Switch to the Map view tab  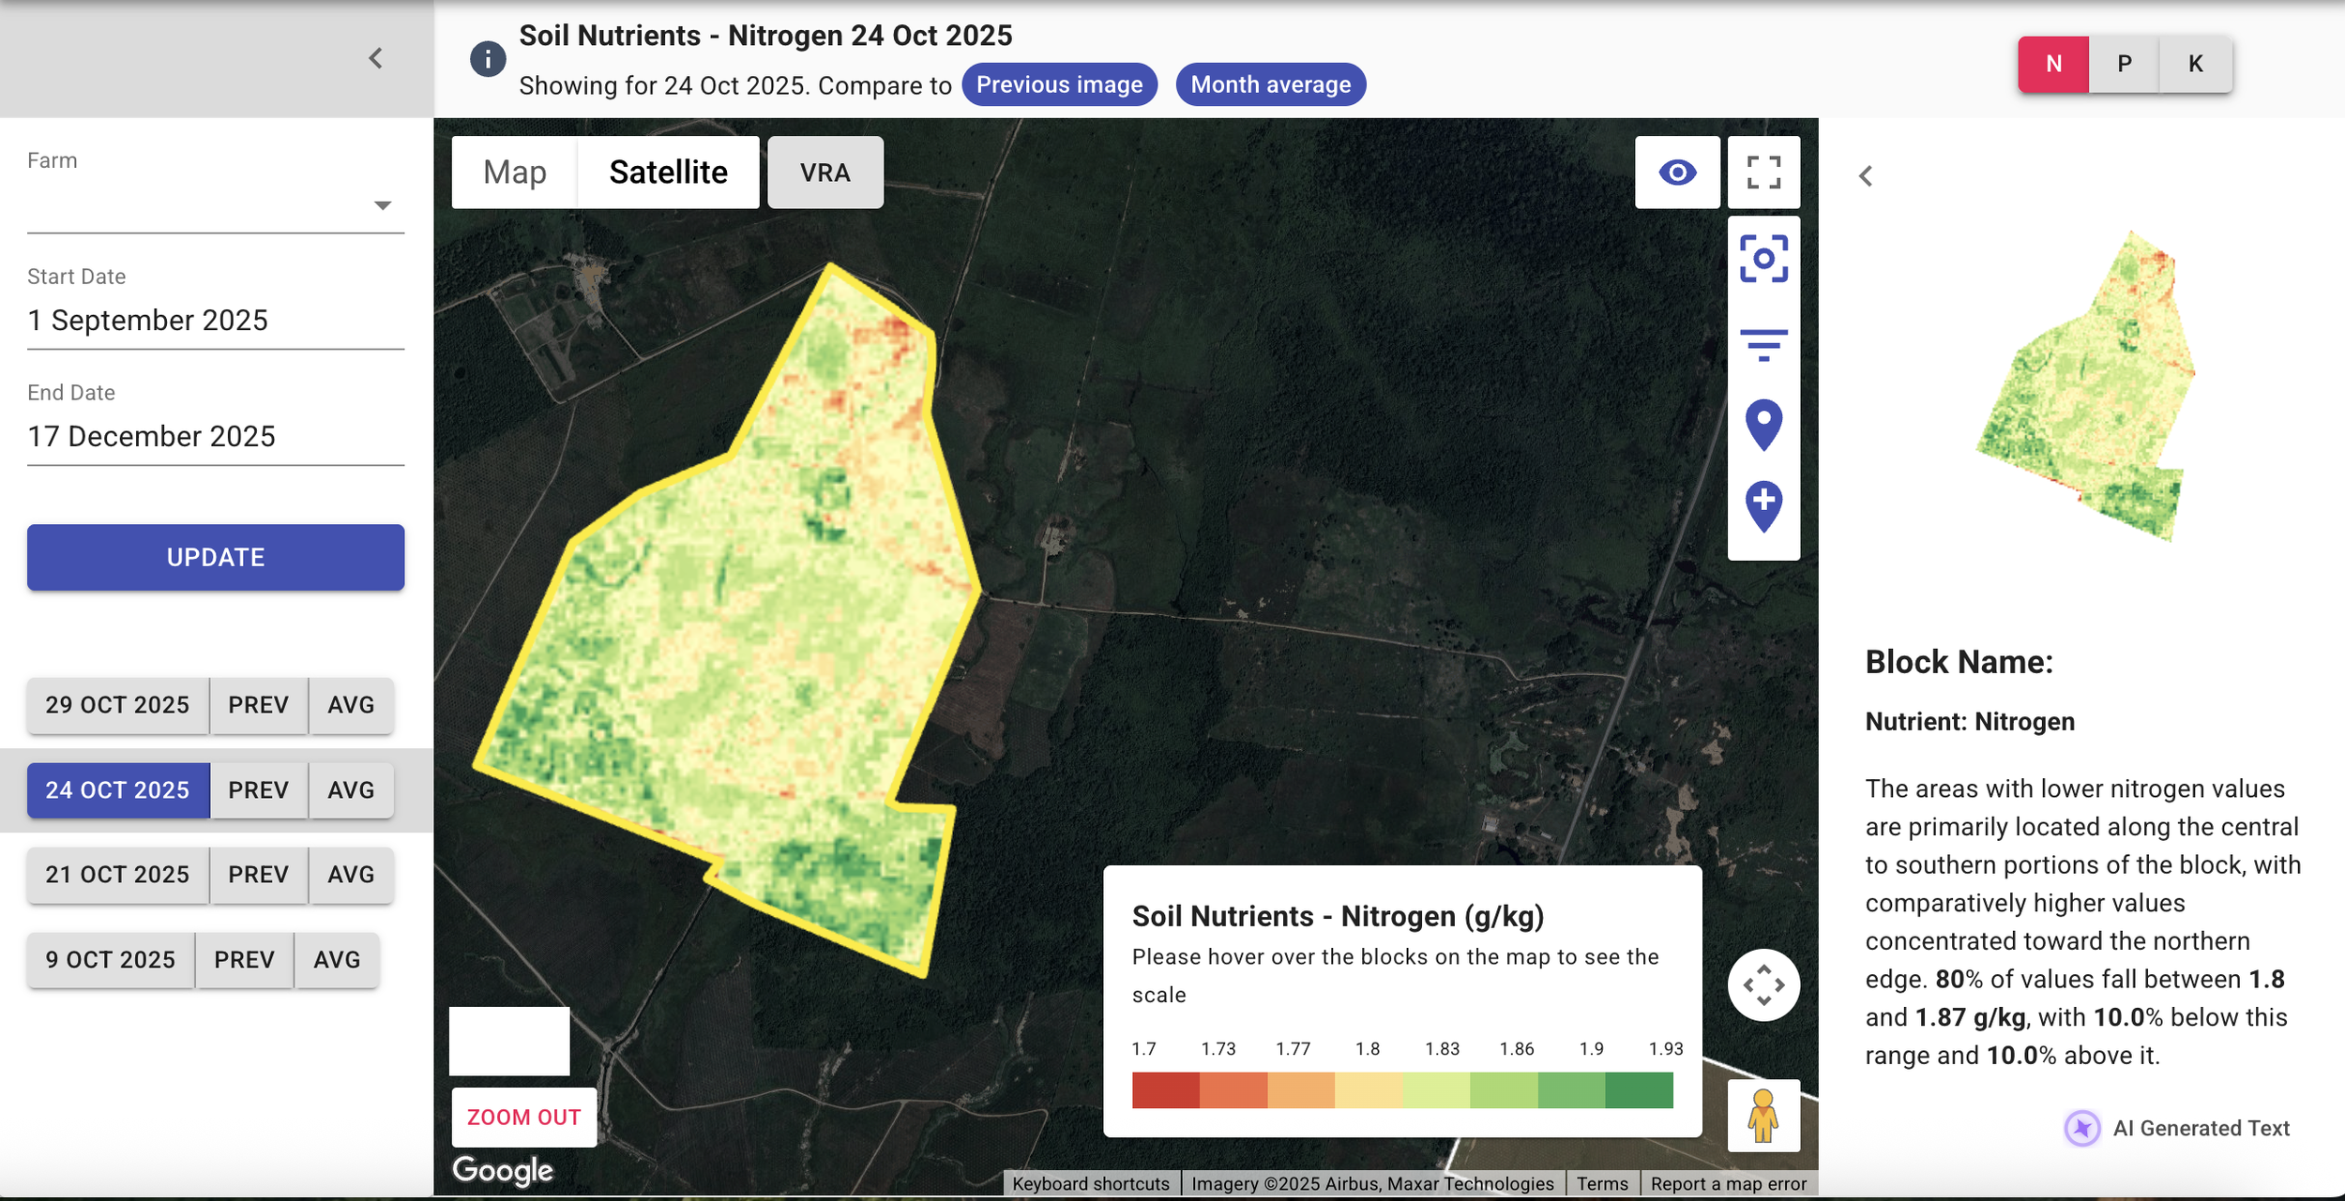(514, 173)
